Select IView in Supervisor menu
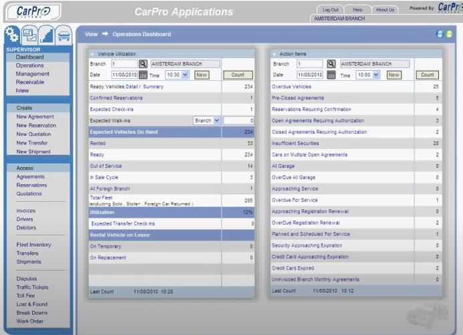Image resolution: width=463 pixels, height=335 pixels. pos(22,90)
